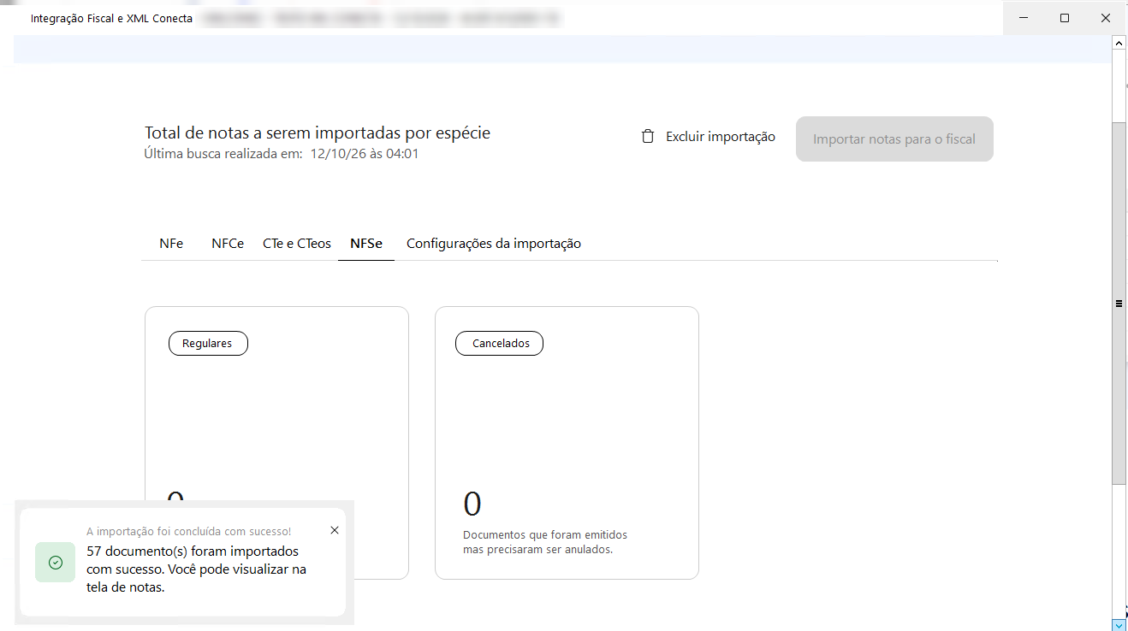1128x631 pixels.
Task: Minimize the Integração Fiscal window
Action: click(x=1024, y=18)
